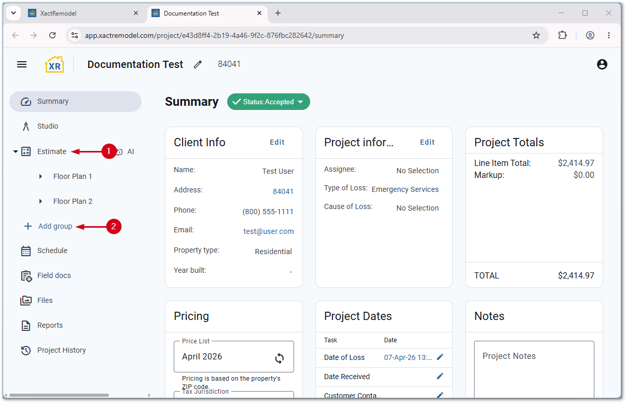Click the sidebar horizontal scrollbar

coord(59,395)
